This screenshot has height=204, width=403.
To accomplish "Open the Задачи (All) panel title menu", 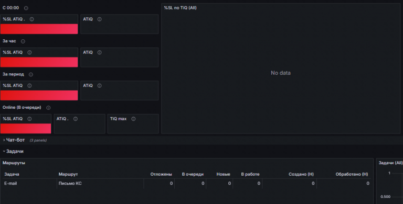I will pyautogui.click(x=390, y=163).
